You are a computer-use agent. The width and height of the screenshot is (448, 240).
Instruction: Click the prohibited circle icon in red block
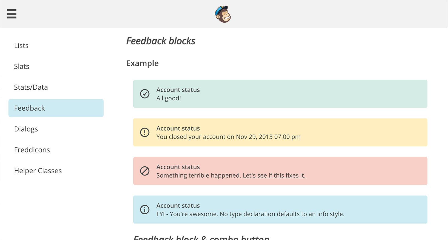[x=145, y=171]
